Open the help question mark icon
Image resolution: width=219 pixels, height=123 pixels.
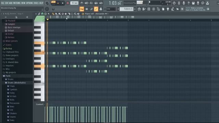click(189, 3)
